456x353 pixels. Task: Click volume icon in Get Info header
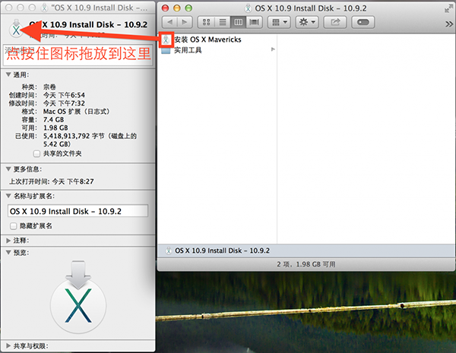click(x=16, y=28)
